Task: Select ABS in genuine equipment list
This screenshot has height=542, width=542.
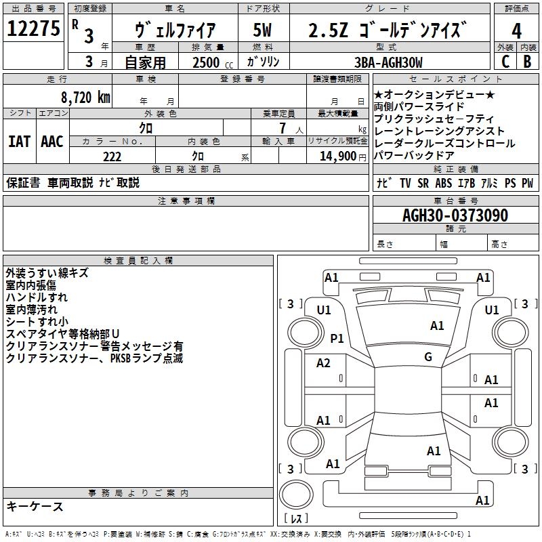Action: [x=444, y=183]
